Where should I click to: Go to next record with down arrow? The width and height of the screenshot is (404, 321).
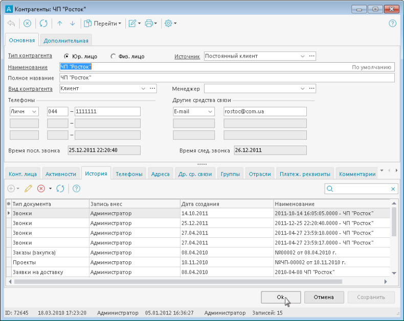pyautogui.click(x=72, y=23)
